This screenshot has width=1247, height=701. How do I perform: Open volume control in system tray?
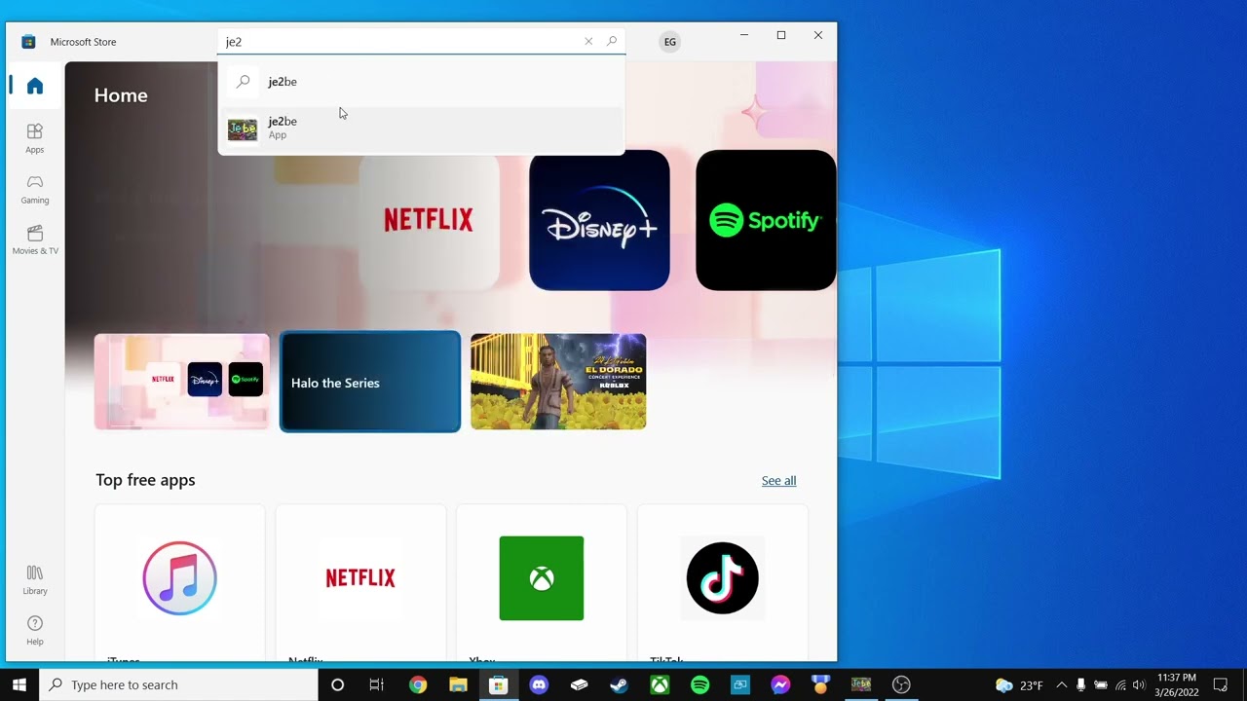(1139, 684)
